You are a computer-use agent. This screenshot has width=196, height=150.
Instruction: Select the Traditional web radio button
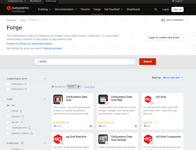coord(8,128)
